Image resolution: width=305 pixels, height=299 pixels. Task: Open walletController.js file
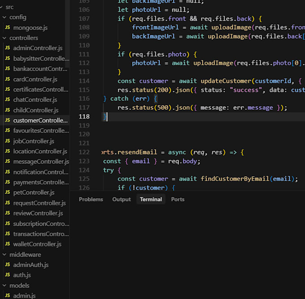[37, 244]
